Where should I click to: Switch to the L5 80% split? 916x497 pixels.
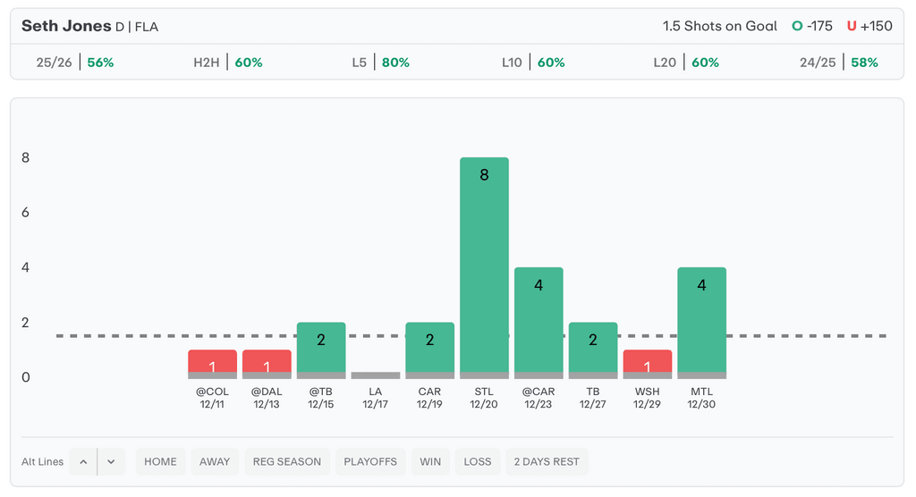pos(380,63)
